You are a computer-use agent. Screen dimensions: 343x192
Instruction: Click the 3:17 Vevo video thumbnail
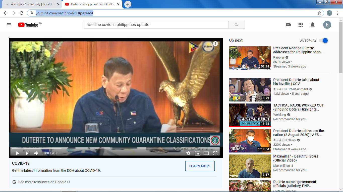click(x=250, y=166)
